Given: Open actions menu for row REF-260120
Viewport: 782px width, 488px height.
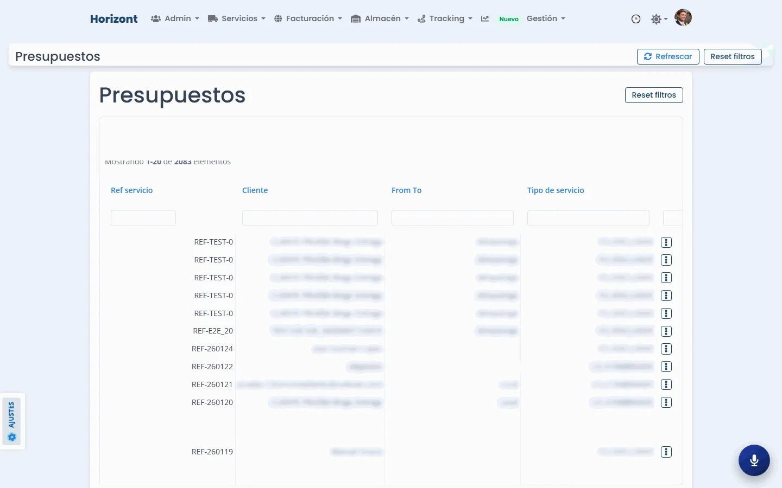Looking at the screenshot, I should click(x=666, y=403).
